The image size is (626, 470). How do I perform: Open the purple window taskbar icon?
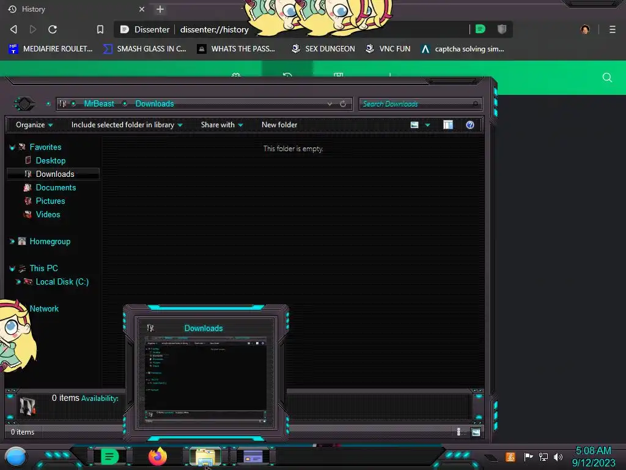click(253, 457)
